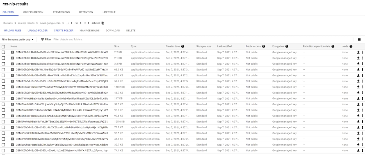Viewport: 365px width, 155px height.
Task: Show help for Encryption column
Action: click(287, 46)
